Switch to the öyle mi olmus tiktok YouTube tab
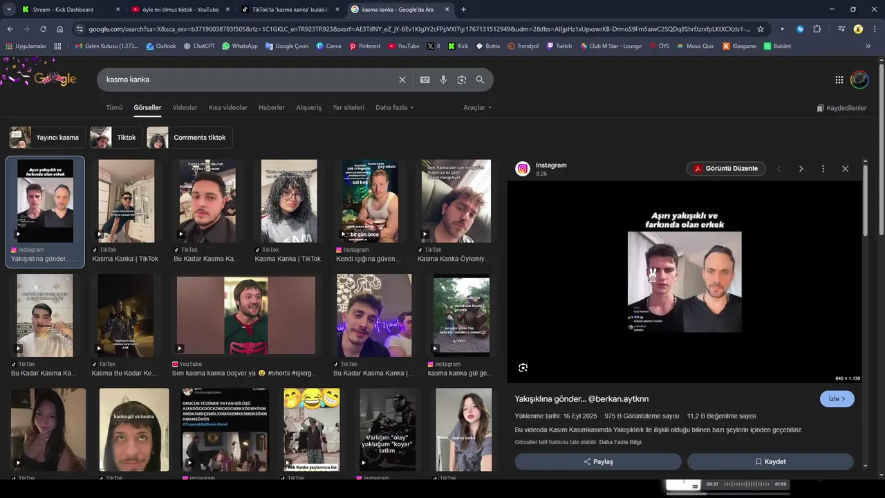The width and height of the screenshot is (885, 498). pyautogui.click(x=180, y=10)
